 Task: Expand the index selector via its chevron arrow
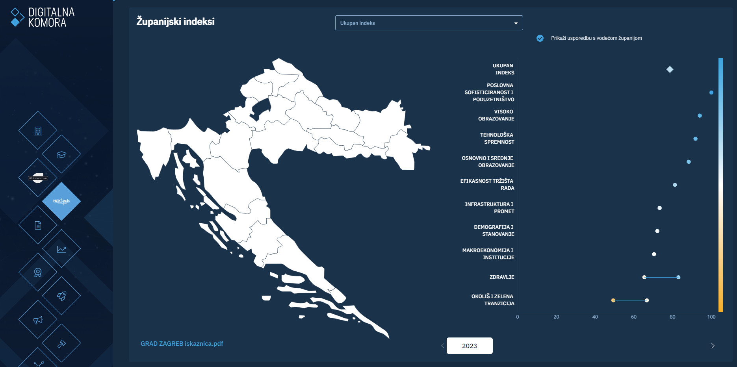pos(516,24)
